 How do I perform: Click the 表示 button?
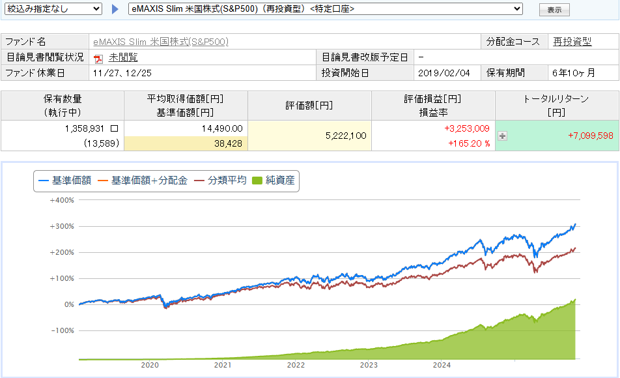554,10
